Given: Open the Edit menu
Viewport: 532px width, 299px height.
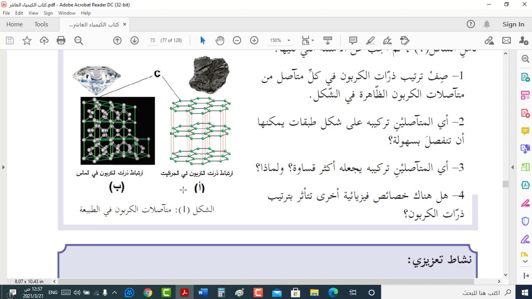Looking at the screenshot, I should (x=19, y=13).
